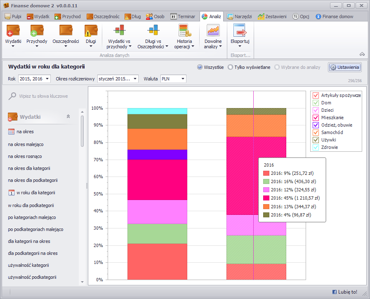
Task: Click the keyword search field
Action: tap(43, 96)
